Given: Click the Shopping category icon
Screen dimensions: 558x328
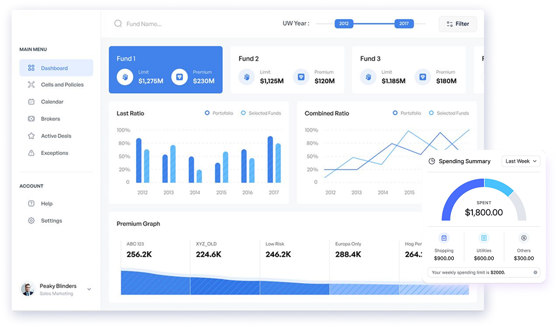Looking at the screenshot, I should (x=444, y=238).
